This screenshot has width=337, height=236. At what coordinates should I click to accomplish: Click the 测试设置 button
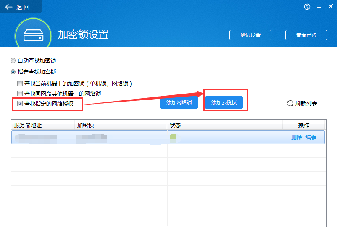[x=250, y=35]
